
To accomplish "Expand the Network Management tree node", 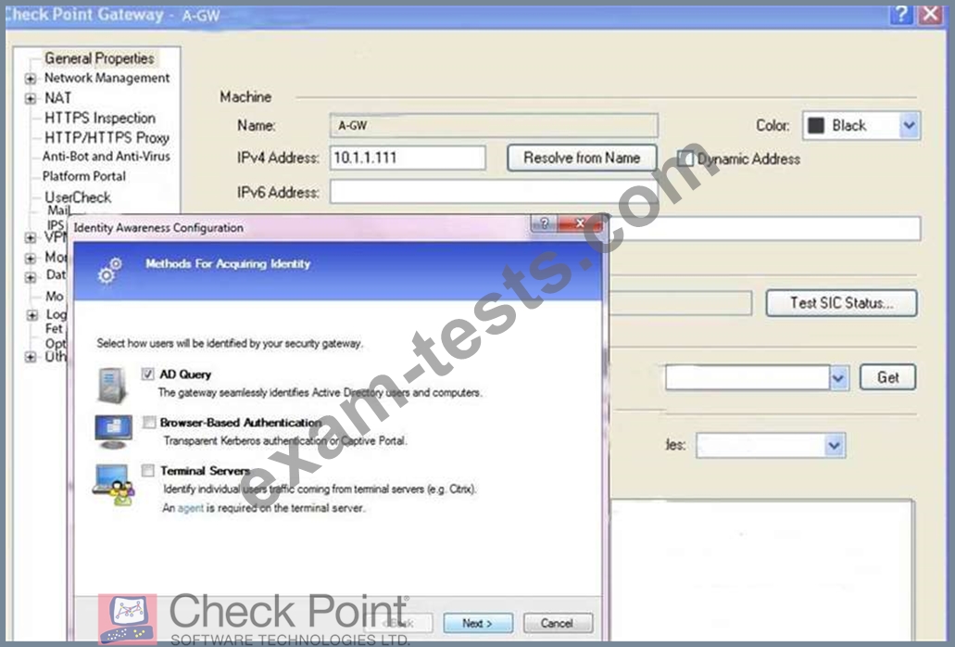I will click(31, 79).
